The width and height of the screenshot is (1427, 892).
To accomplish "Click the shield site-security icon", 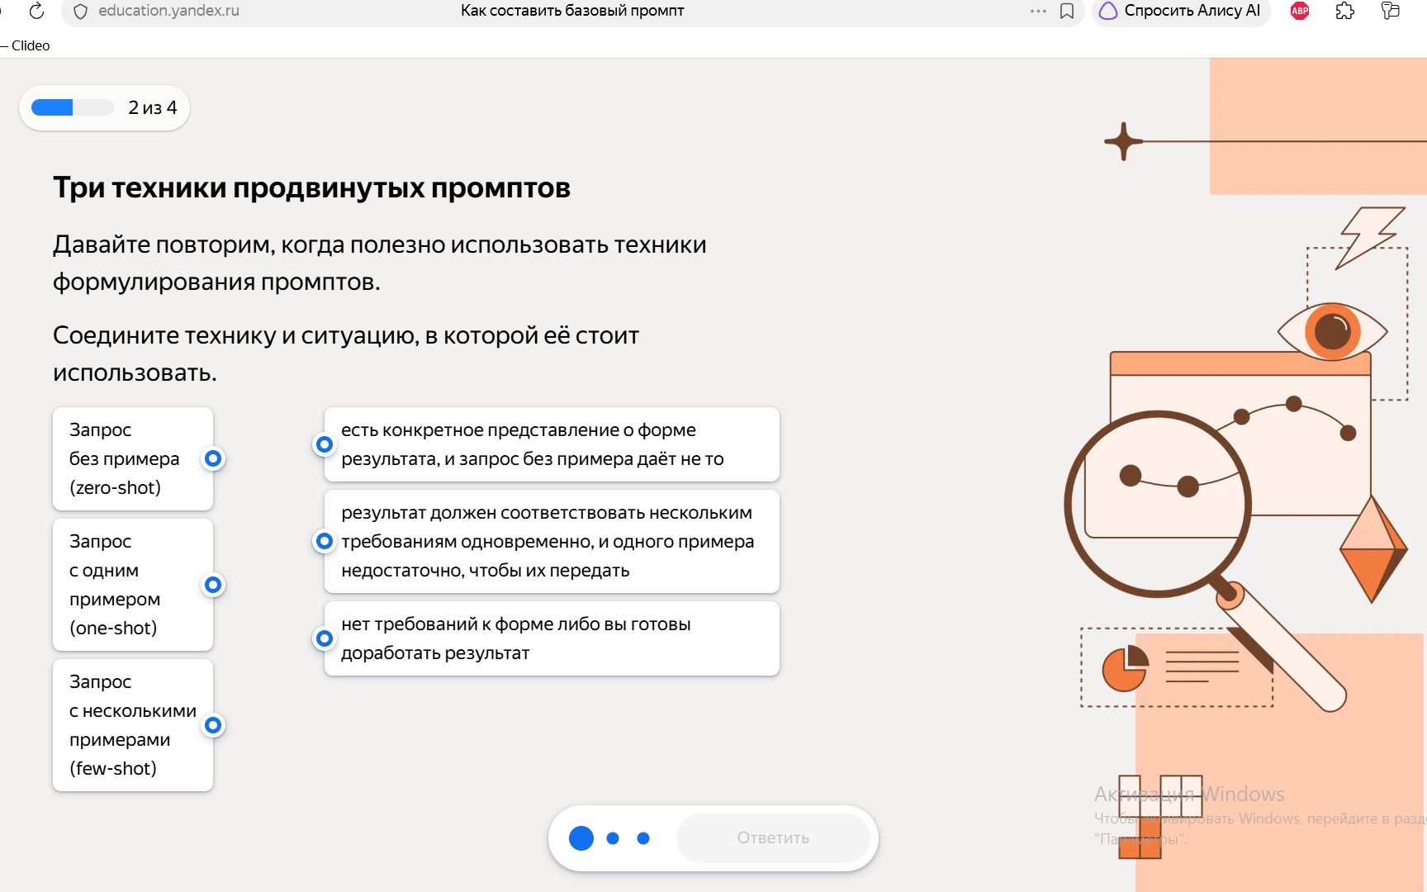I will [80, 12].
